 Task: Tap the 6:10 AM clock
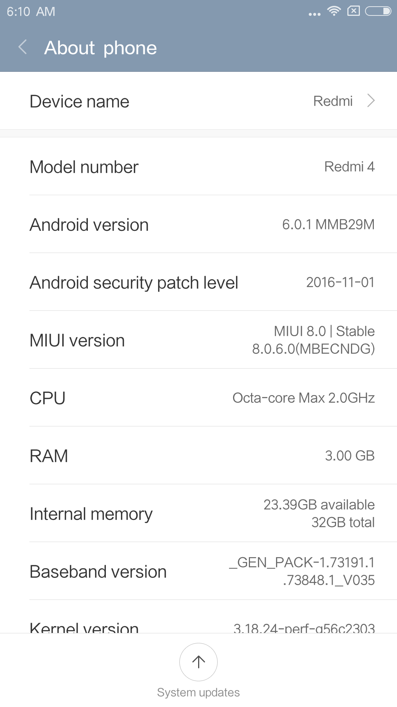pos(31,12)
